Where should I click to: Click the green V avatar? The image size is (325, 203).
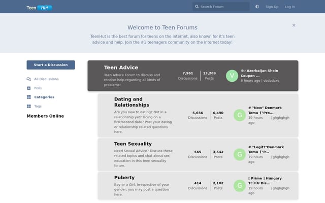232,76
